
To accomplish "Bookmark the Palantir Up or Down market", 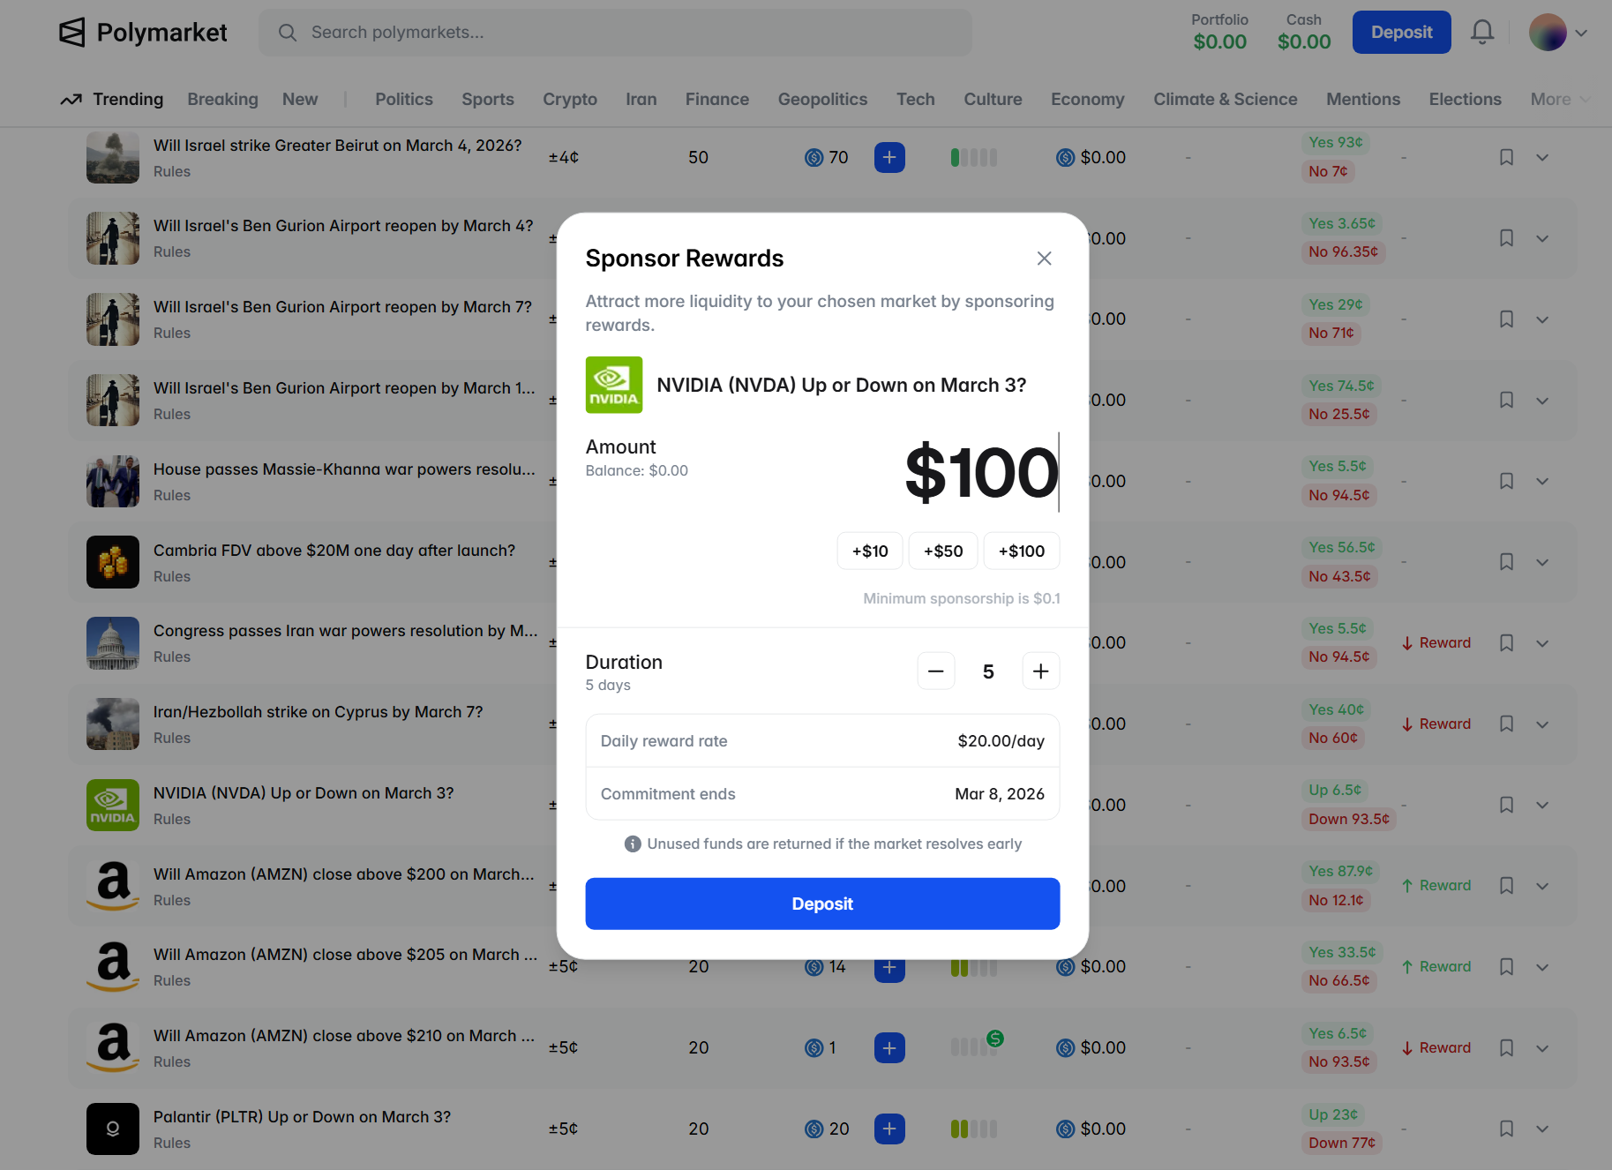I will tap(1506, 1129).
